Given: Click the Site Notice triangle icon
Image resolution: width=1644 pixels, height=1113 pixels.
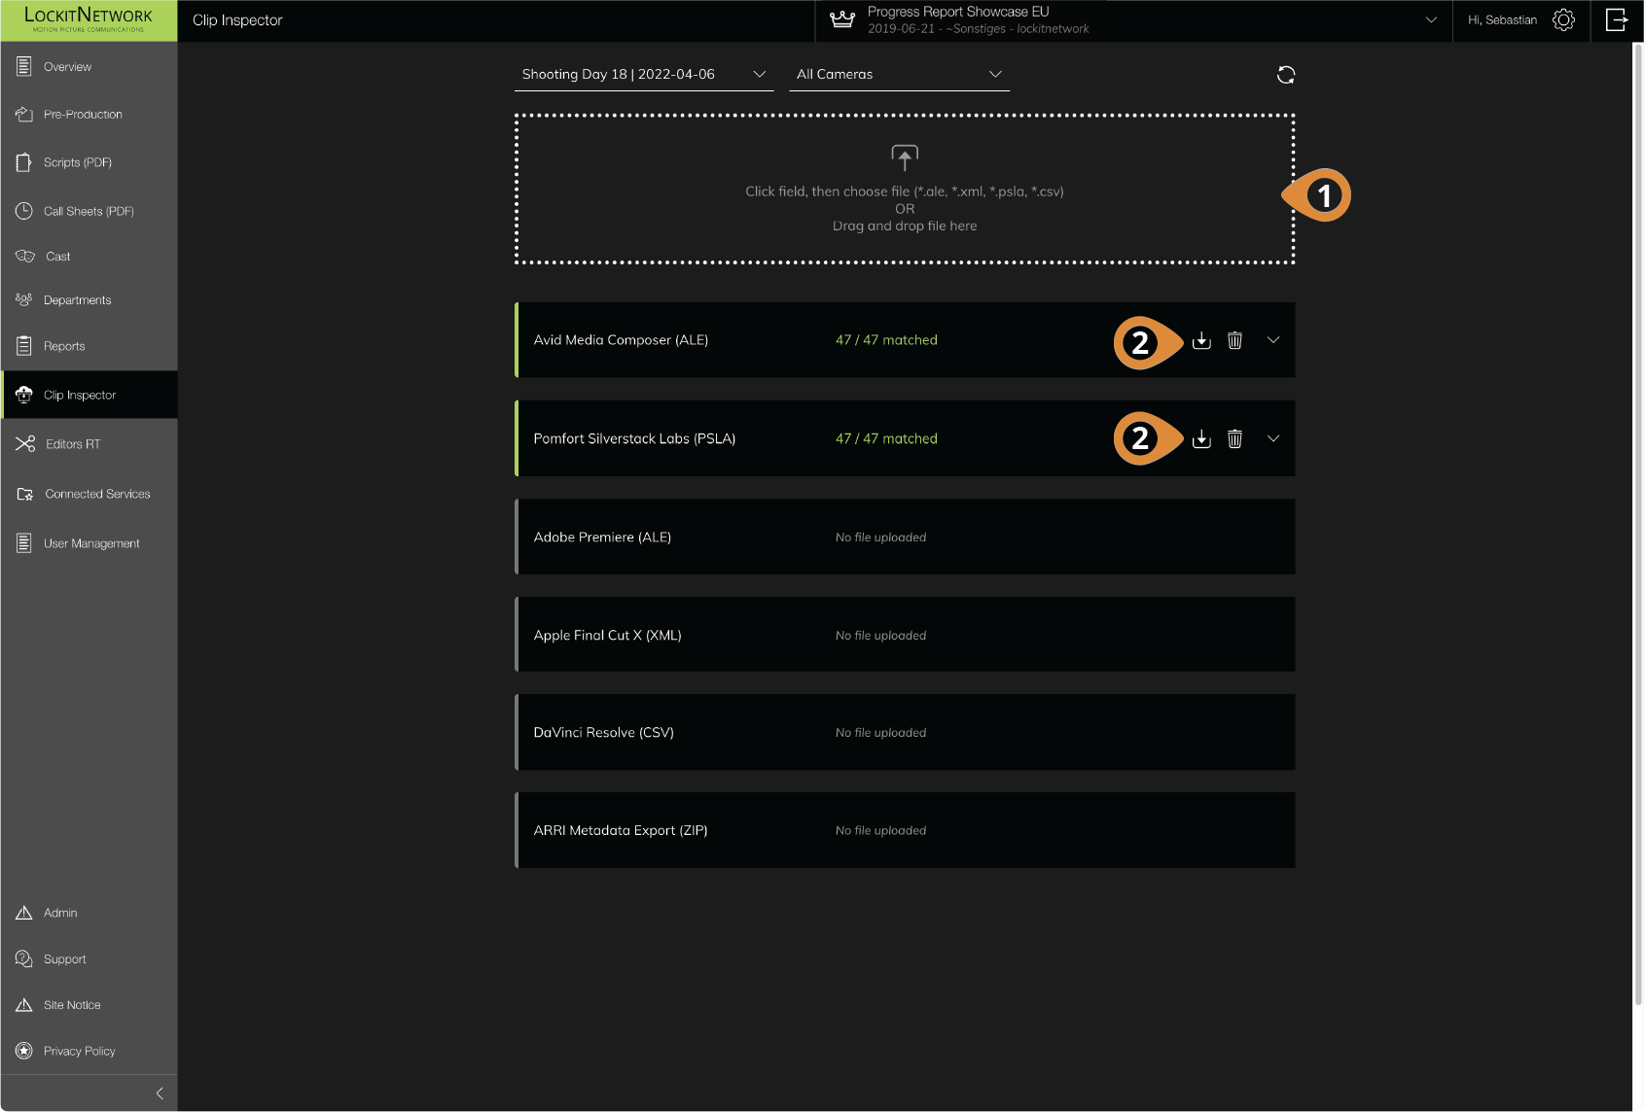Looking at the screenshot, I should click(24, 1005).
